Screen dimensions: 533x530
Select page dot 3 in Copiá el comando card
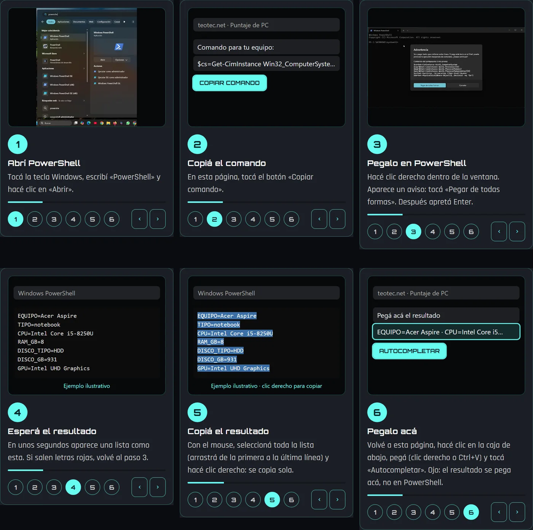click(234, 219)
